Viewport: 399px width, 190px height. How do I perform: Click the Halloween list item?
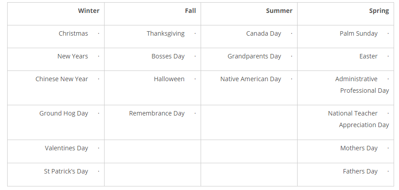click(x=169, y=79)
